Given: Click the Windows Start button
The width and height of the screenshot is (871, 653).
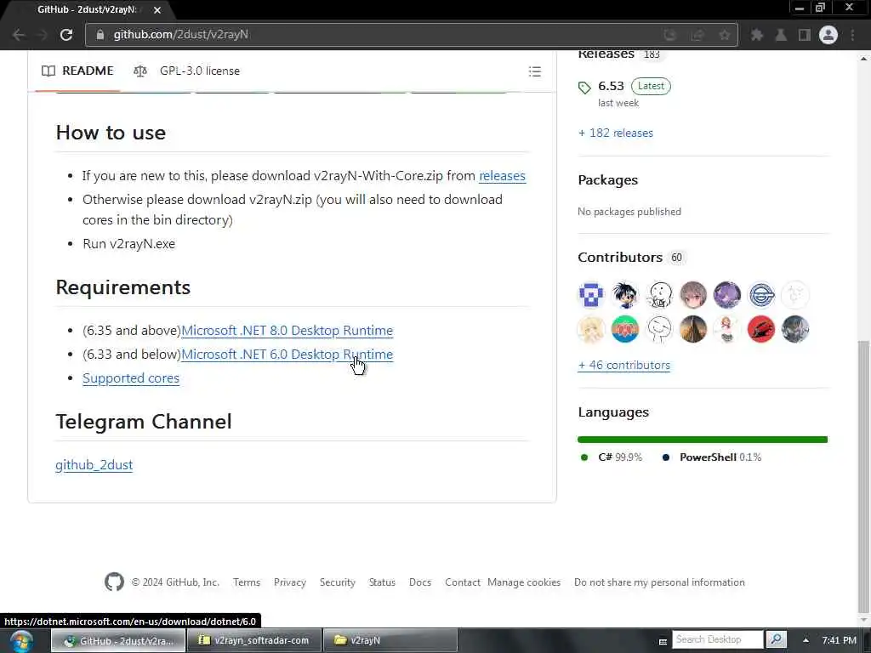Looking at the screenshot, I should (20, 641).
